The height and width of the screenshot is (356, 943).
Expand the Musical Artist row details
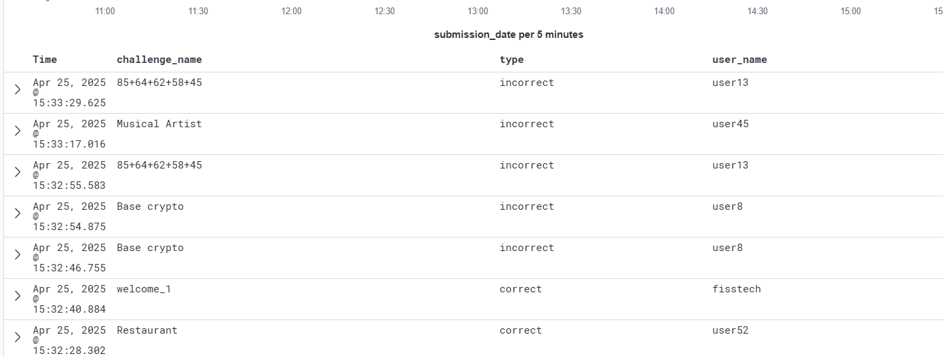18,131
